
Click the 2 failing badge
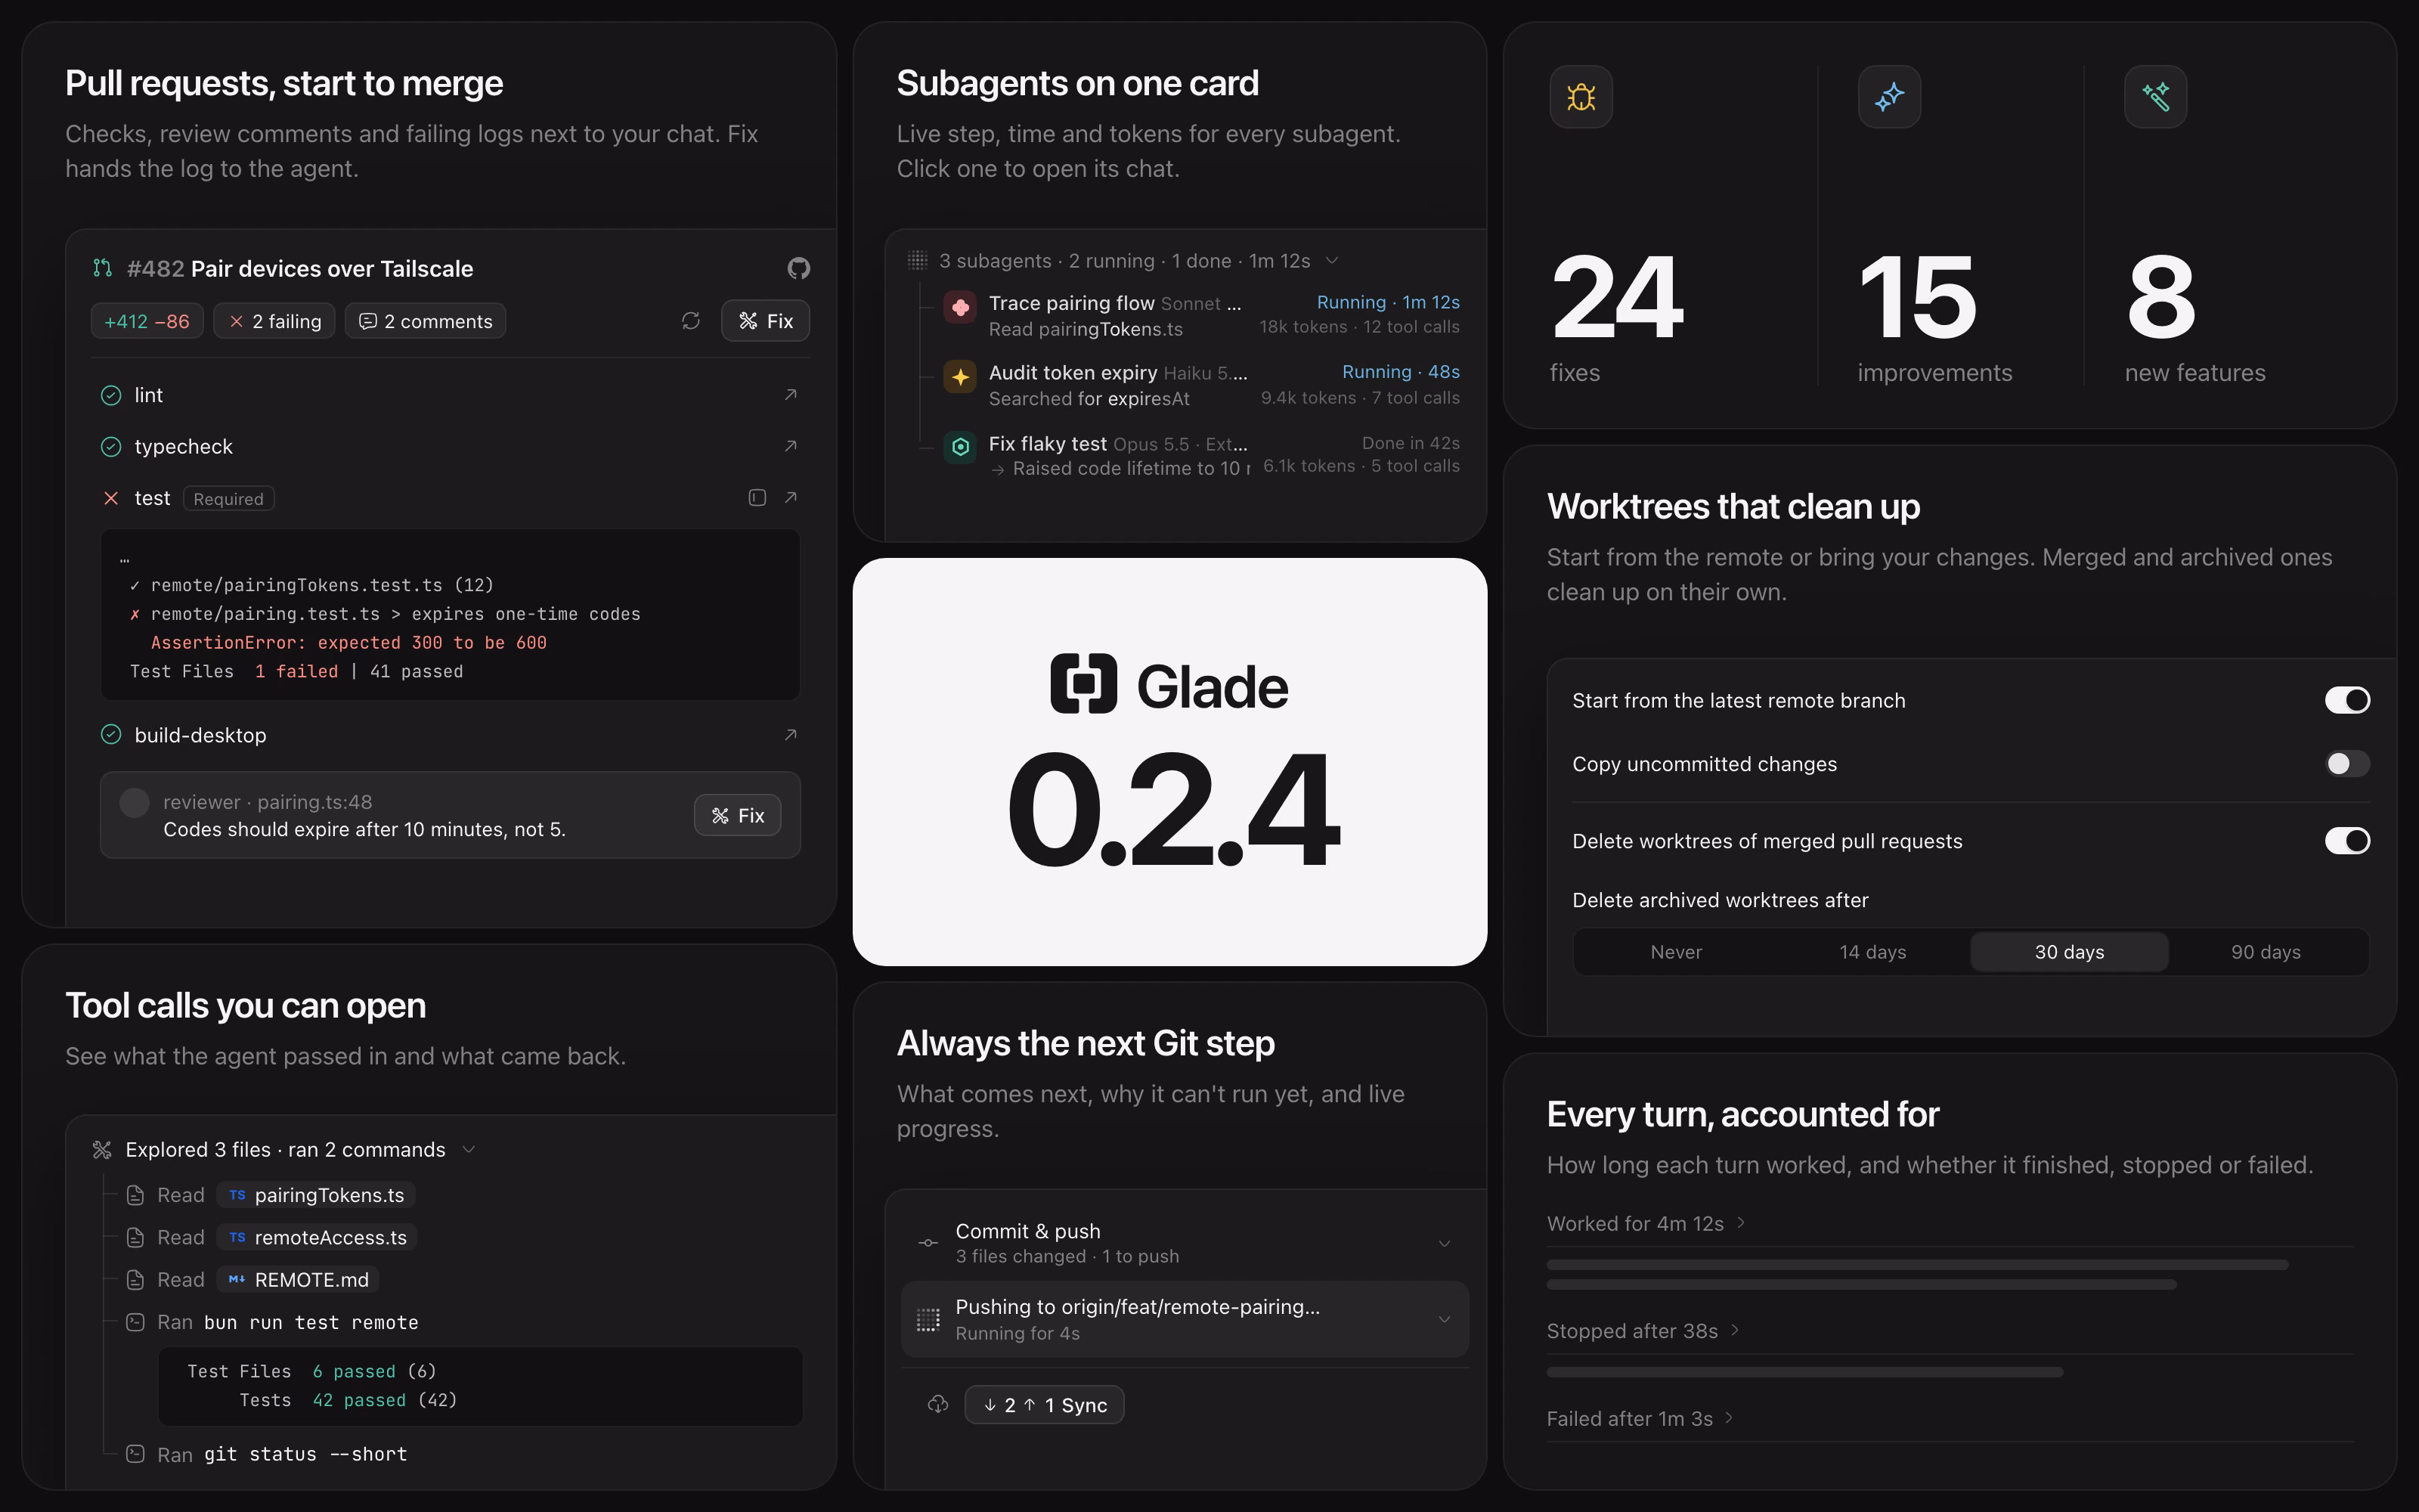tap(275, 321)
